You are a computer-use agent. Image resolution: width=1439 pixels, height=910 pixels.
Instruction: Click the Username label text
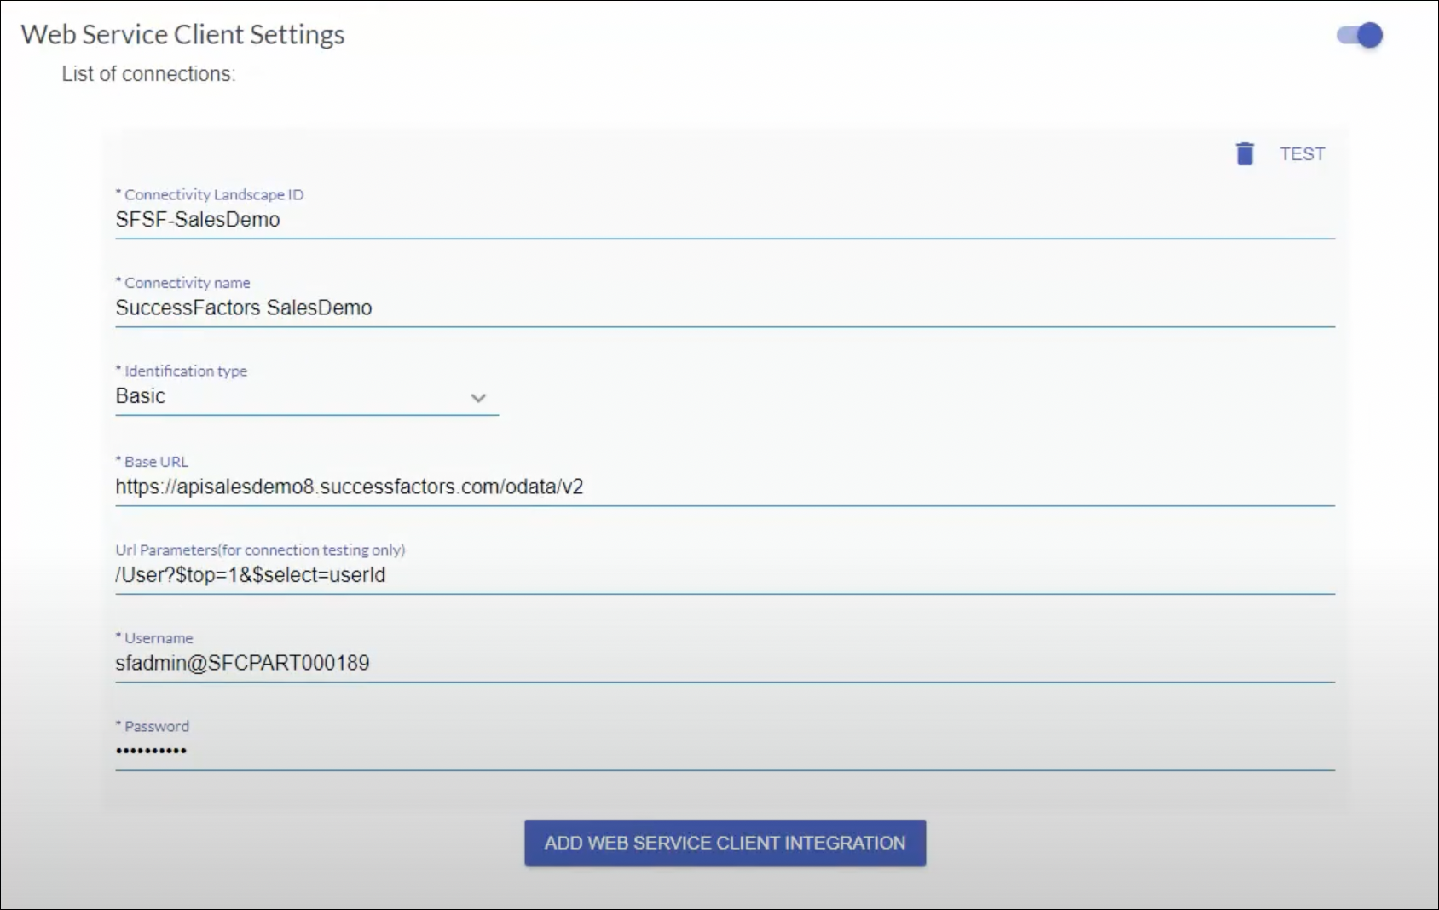click(x=159, y=638)
